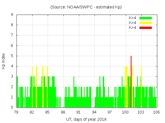The height and width of the screenshot is (123, 165).
Task: Click the 'UT, days of year 2018' label
Action: point(86,119)
